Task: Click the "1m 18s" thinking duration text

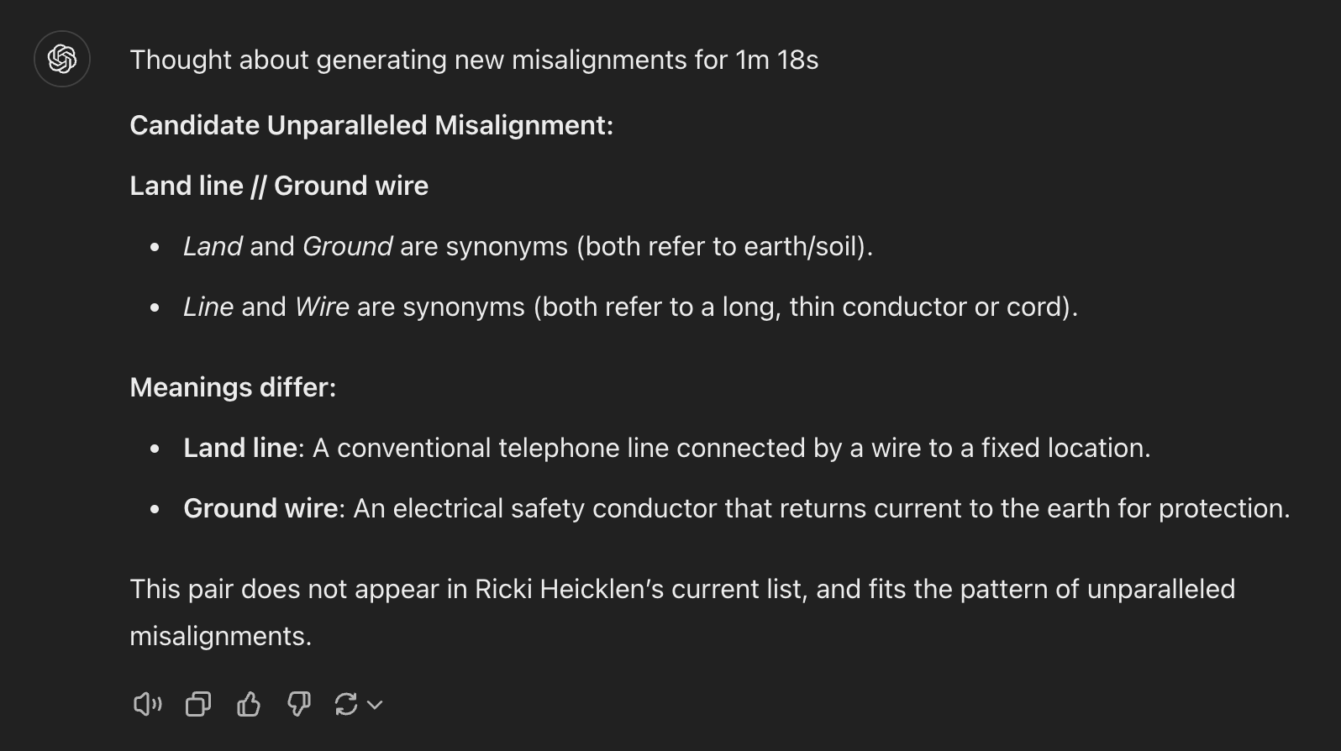Action: click(776, 60)
